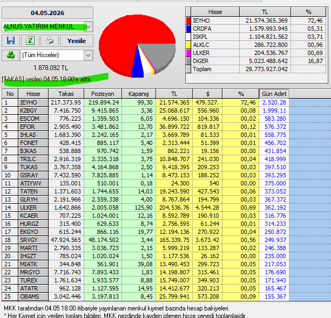The height and width of the screenshot is (318, 331).
Task: Select the MIATK stock cell
Action: click(33, 264)
